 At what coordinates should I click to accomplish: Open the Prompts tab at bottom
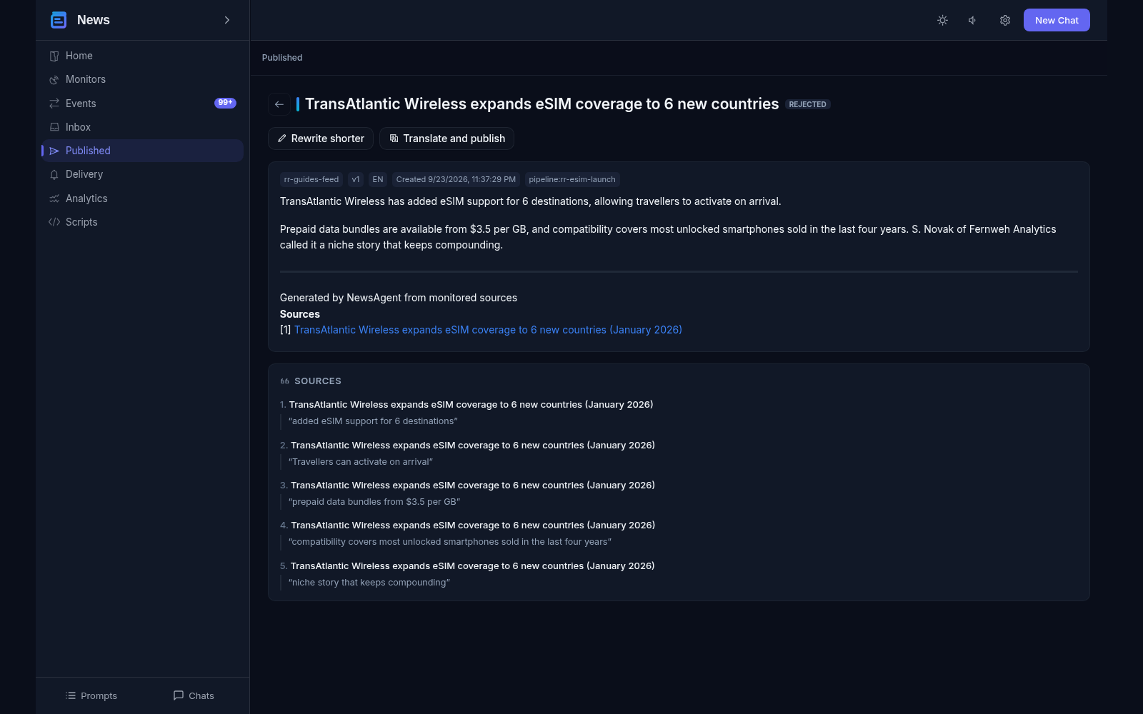(x=91, y=695)
